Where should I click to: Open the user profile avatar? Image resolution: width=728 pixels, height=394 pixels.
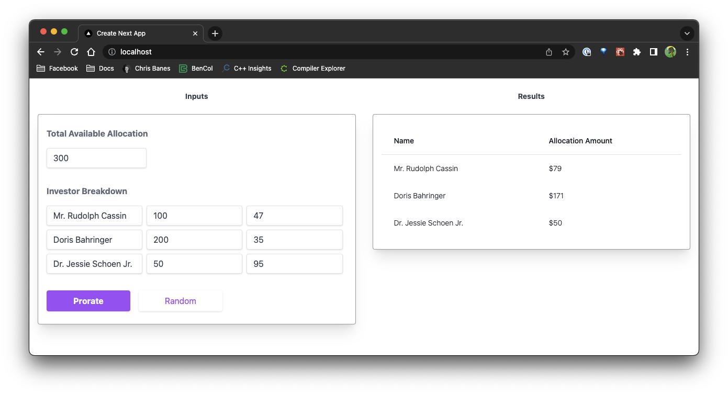[670, 52]
